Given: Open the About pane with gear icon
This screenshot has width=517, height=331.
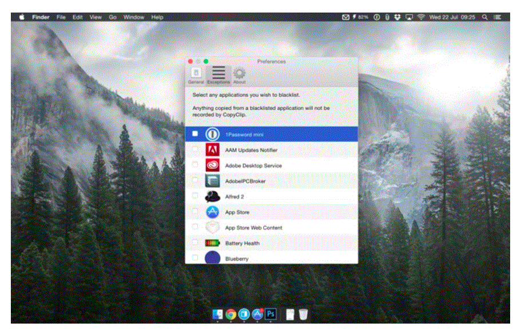Looking at the screenshot, I should point(240,75).
